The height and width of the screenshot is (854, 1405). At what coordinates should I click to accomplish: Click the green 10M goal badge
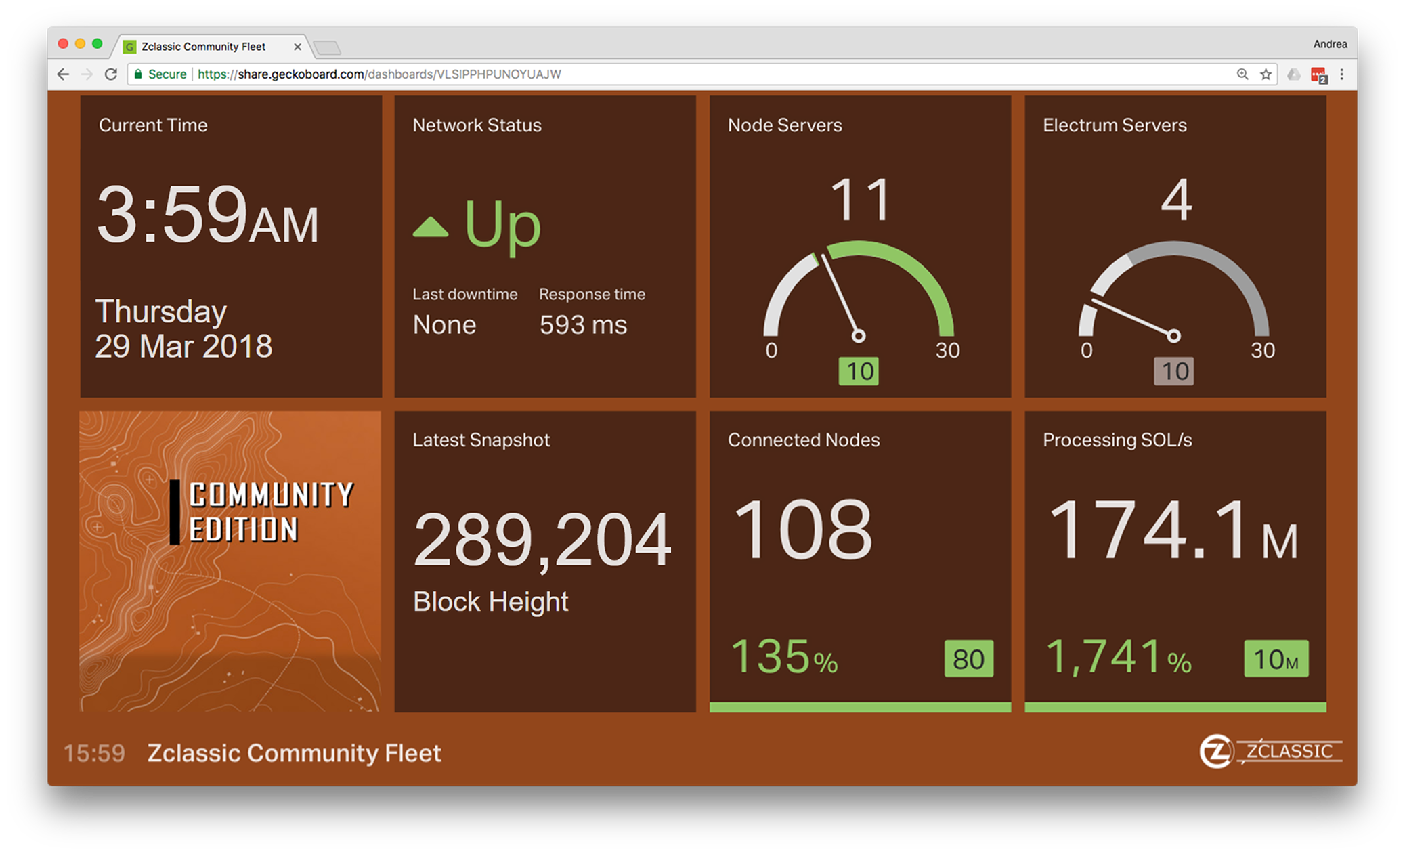(x=1276, y=658)
